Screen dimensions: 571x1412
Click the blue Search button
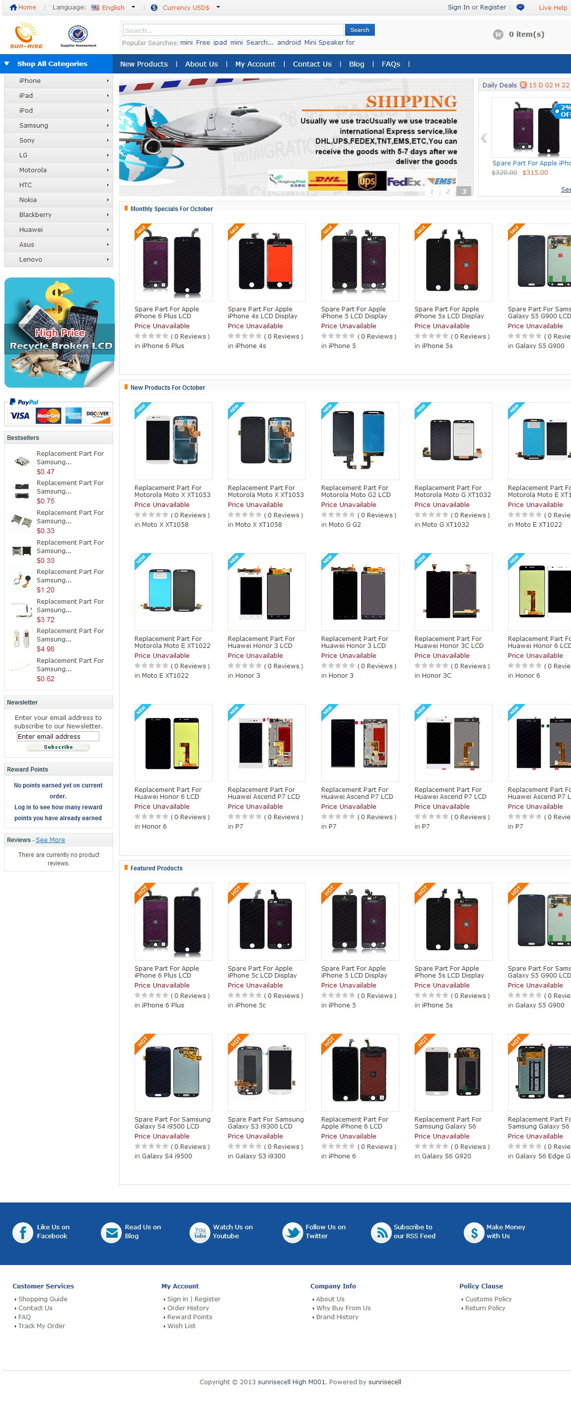pos(359,30)
